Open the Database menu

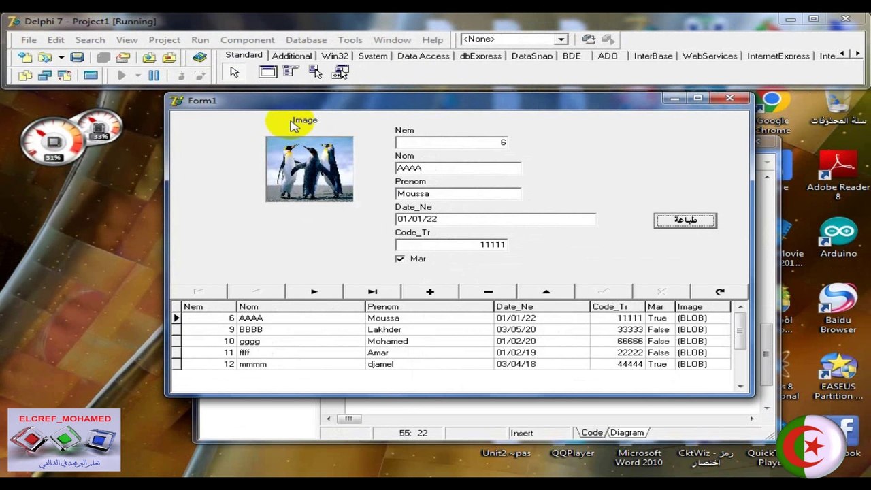pos(306,40)
